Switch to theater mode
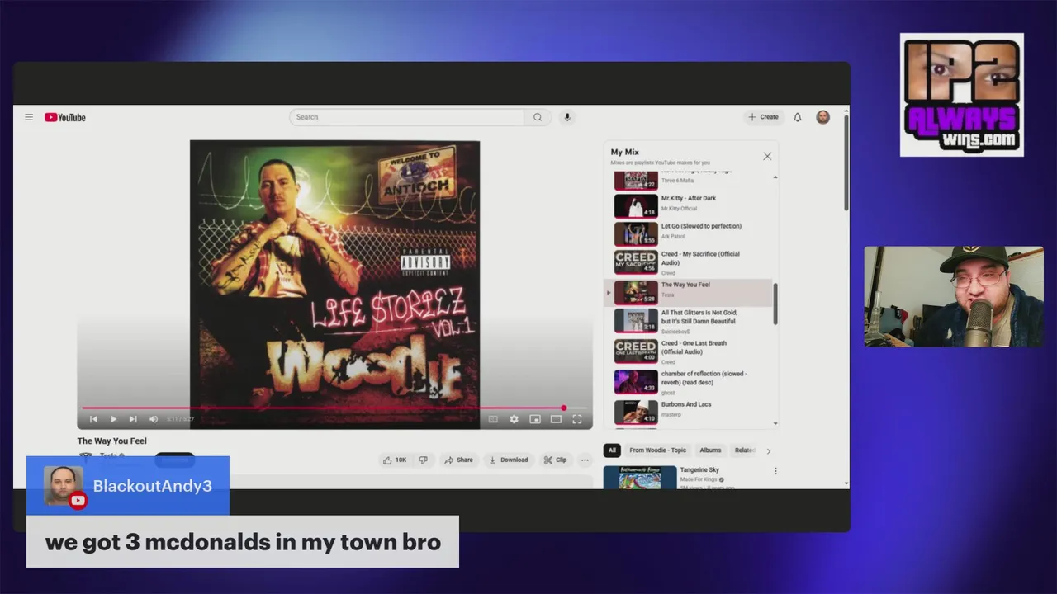The height and width of the screenshot is (594, 1057). (x=556, y=419)
